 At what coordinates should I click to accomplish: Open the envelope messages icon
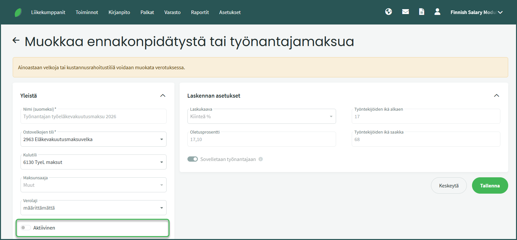point(406,12)
